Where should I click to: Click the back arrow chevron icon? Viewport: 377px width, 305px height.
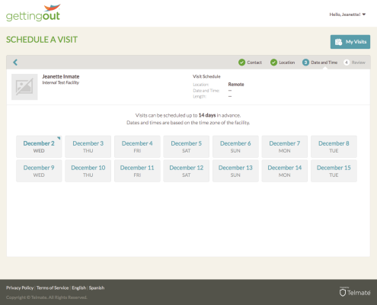tap(15, 63)
